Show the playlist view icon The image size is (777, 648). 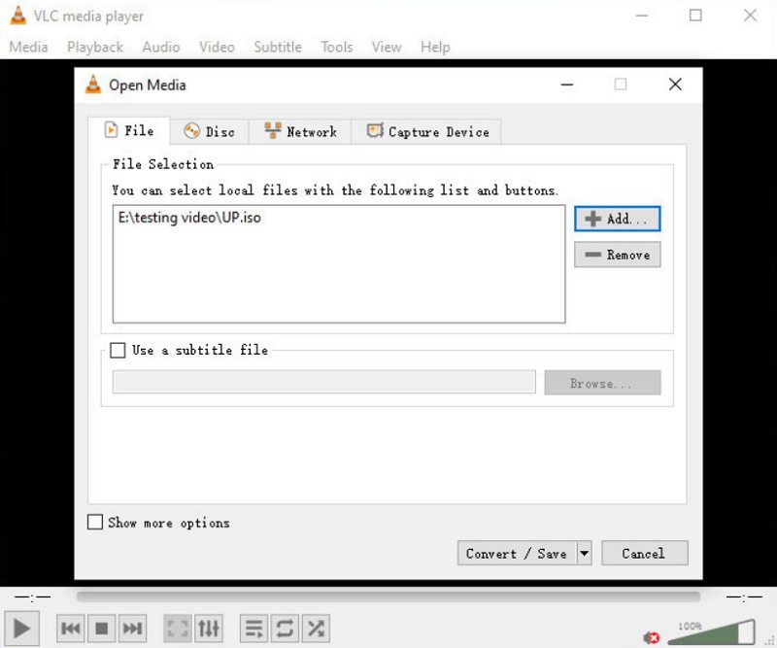point(253,629)
